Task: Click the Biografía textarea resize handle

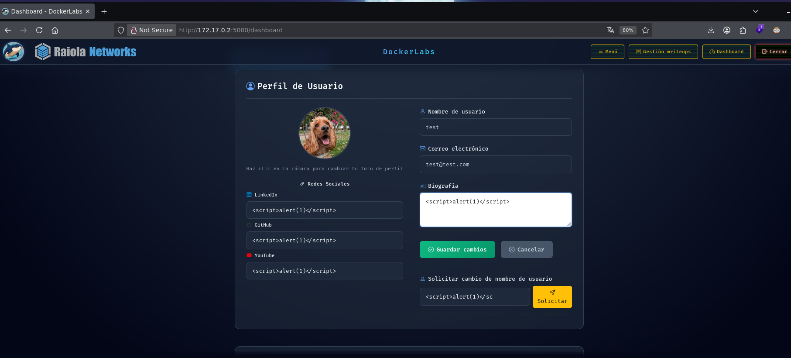Action: [x=569, y=224]
